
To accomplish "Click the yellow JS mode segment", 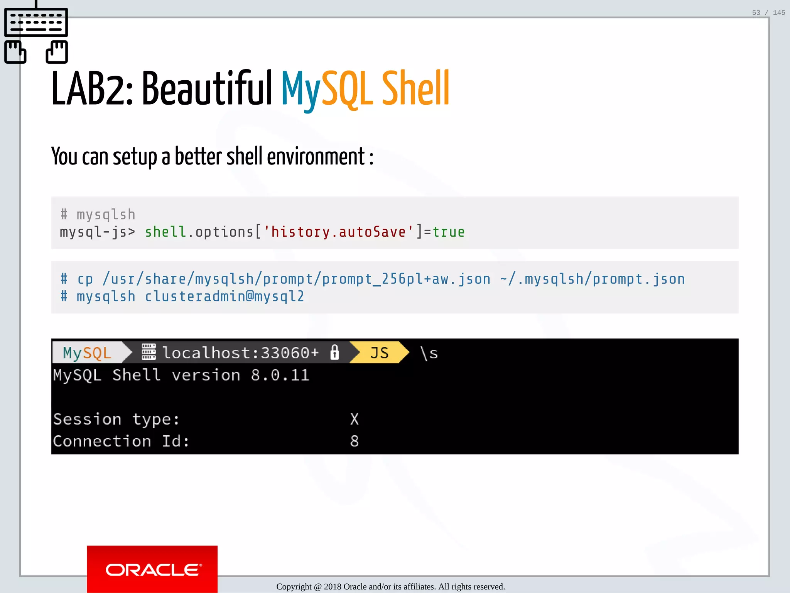I will (380, 352).
